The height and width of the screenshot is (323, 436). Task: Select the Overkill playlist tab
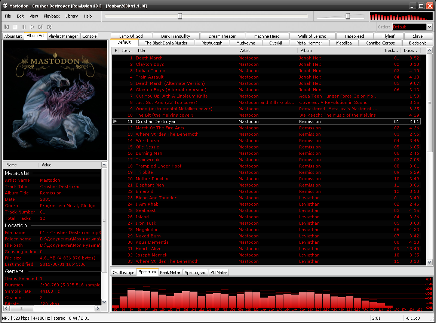(276, 43)
